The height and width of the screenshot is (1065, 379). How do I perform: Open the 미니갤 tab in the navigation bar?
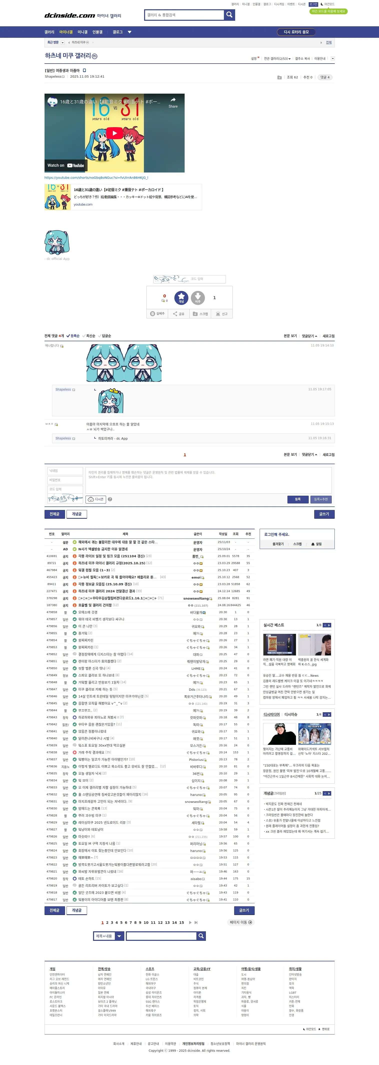(x=83, y=32)
